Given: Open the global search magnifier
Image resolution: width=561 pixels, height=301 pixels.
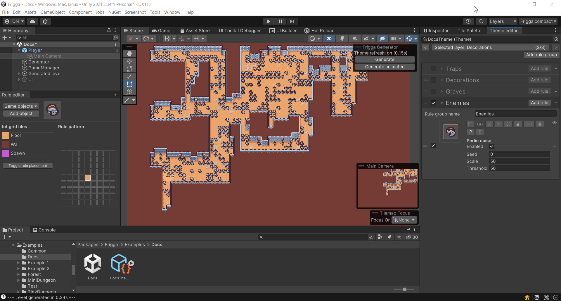Looking at the screenshot, I should pos(481,21).
